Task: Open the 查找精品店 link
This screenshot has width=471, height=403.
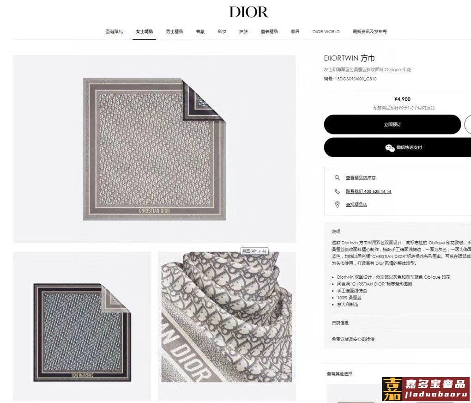Action: coord(356,205)
